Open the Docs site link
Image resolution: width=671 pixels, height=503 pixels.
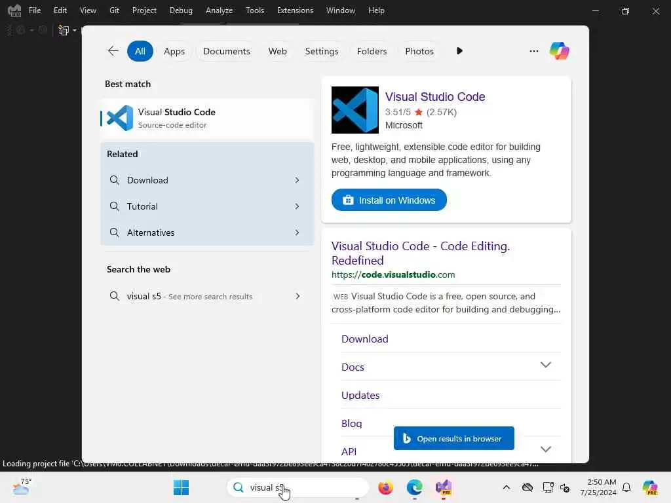[x=353, y=367]
